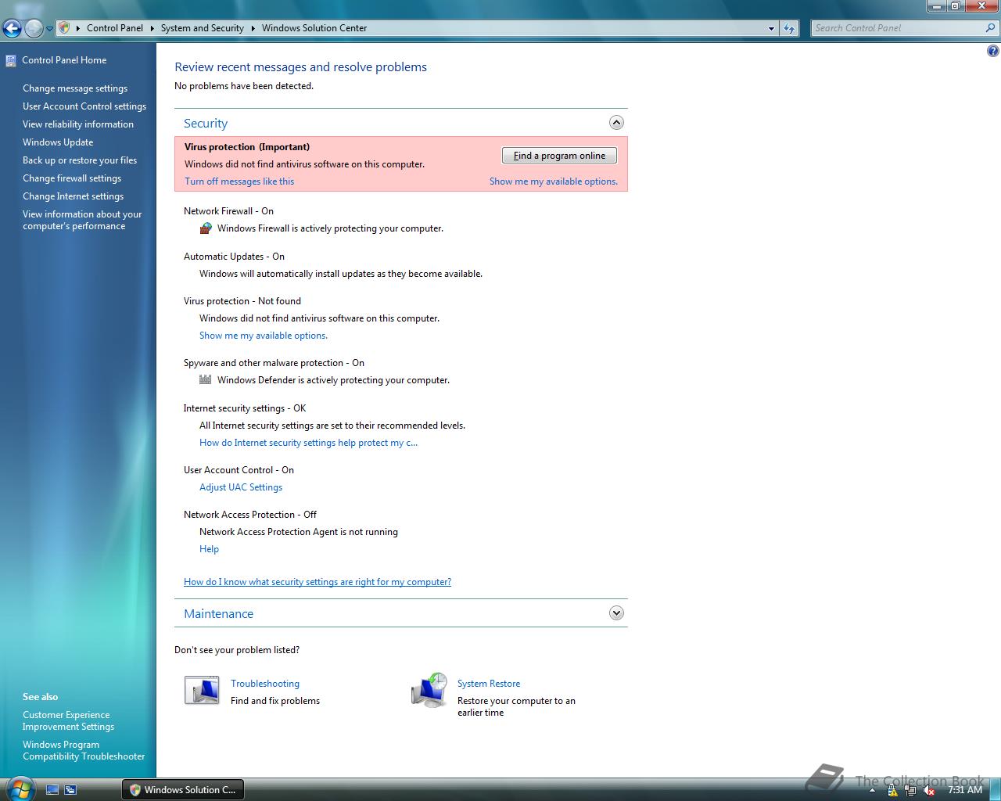Screen dimensions: 1001x801
Task: Open User Account Control settings in sidebar
Action: click(84, 106)
